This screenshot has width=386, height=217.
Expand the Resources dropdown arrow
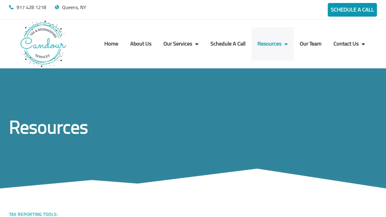(x=286, y=44)
